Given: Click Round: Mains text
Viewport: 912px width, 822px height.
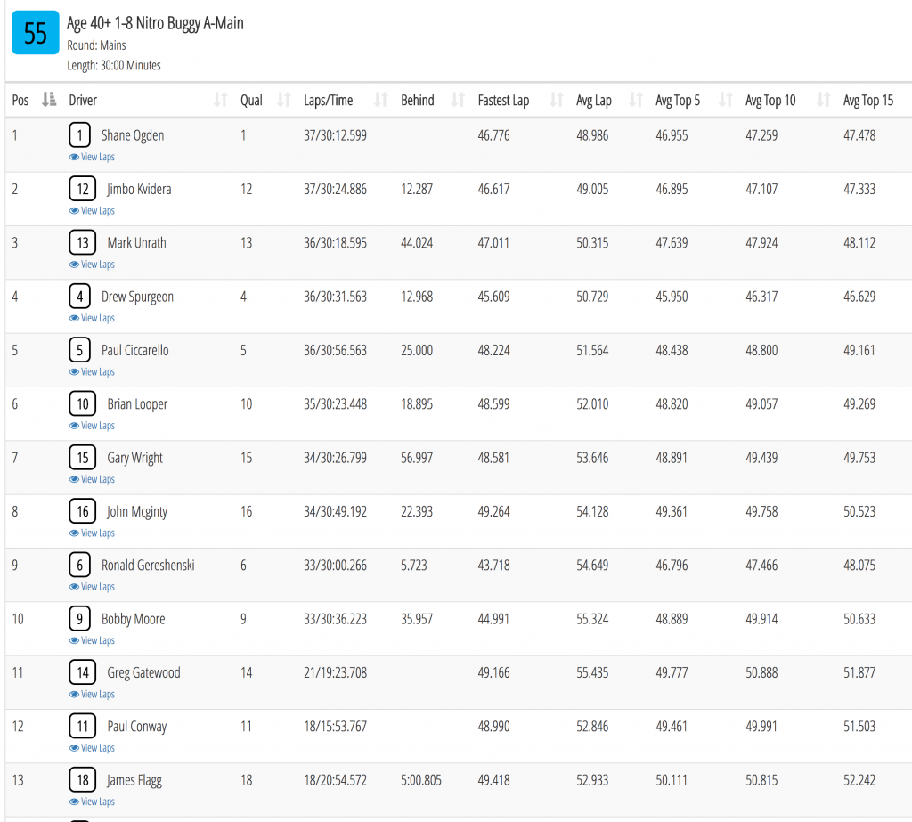Looking at the screenshot, I should [96, 45].
